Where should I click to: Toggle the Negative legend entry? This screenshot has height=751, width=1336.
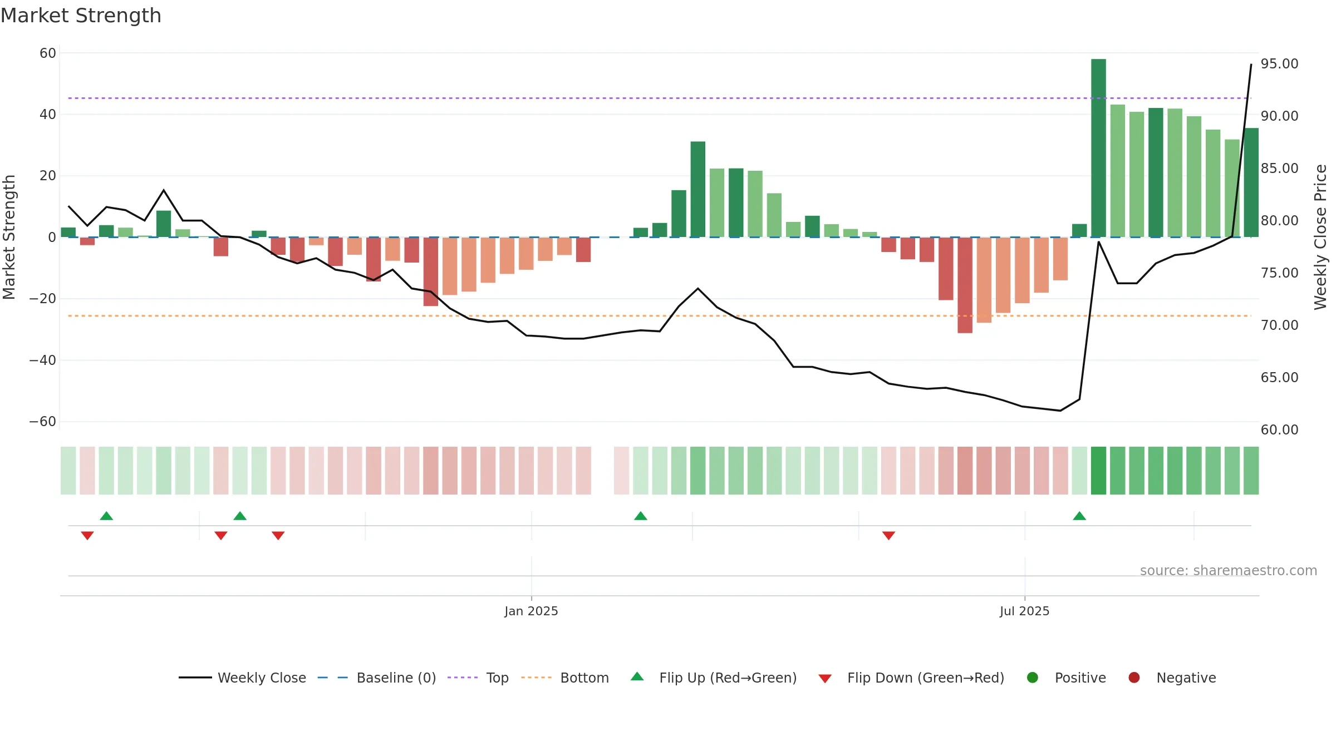click(x=1172, y=678)
